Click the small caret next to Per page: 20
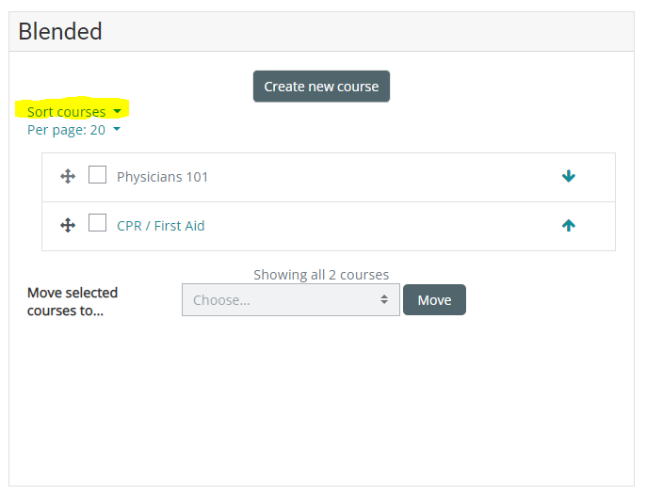Viewport: 646px width, 495px height. (117, 130)
